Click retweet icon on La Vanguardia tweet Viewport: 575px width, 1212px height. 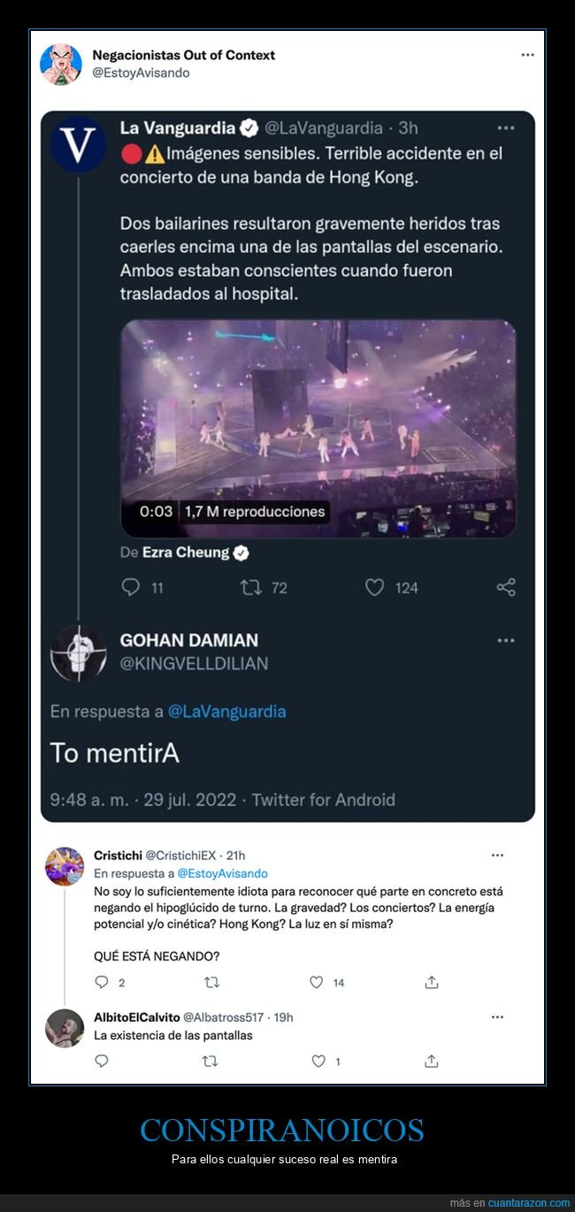pyautogui.click(x=251, y=587)
